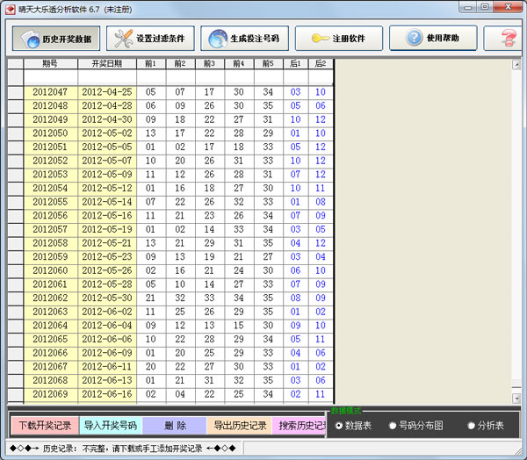Click the app icon in title bar
The height and width of the screenshot is (460, 527).
[x=10, y=9]
